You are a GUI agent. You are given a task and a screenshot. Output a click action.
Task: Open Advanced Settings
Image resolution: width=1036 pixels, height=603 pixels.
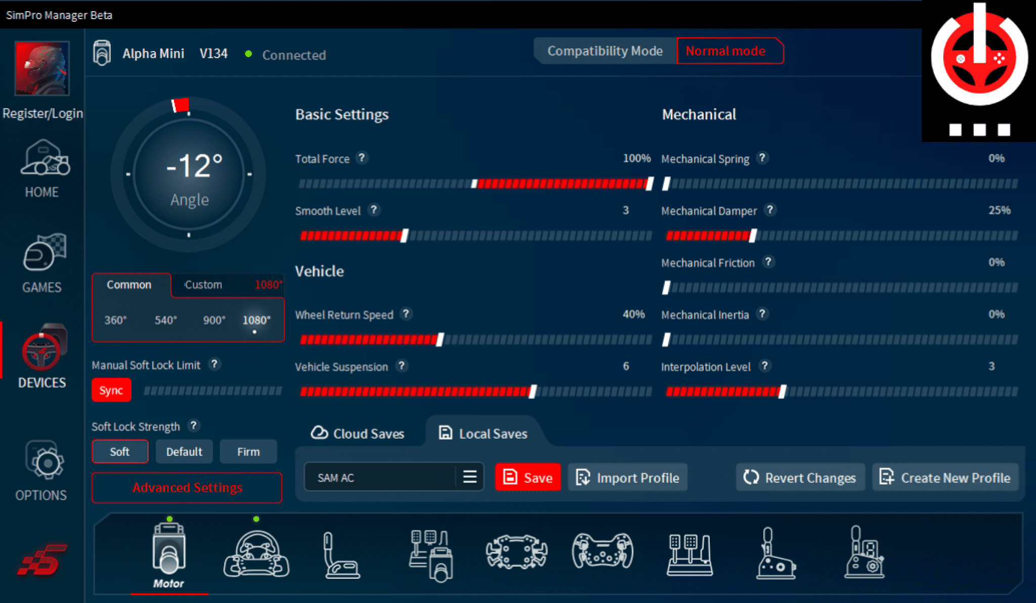[187, 488]
